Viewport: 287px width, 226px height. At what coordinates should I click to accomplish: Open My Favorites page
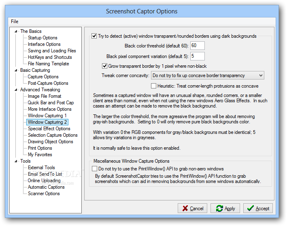[40, 155]
